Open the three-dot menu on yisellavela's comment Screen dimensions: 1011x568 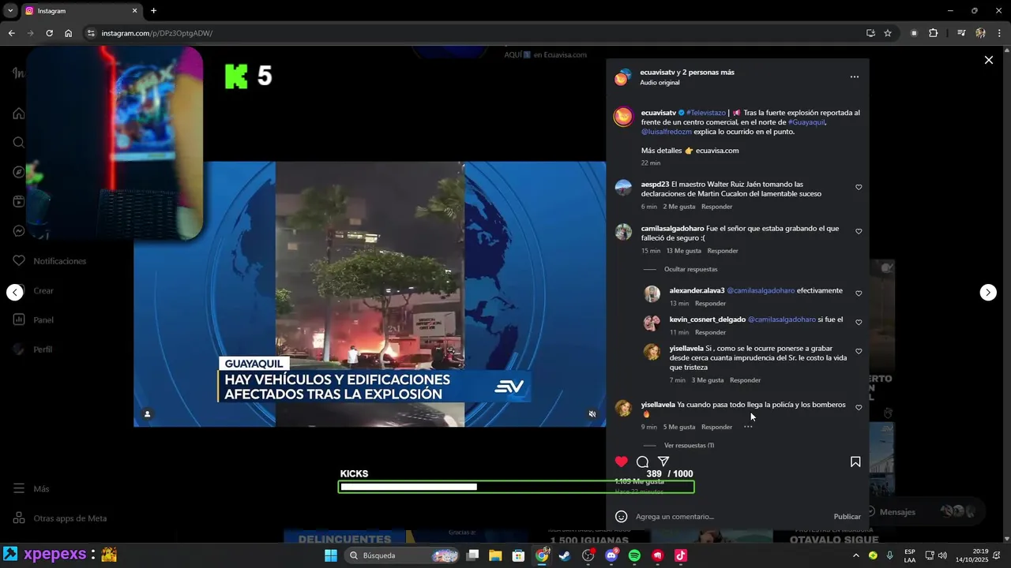(748, 427)
